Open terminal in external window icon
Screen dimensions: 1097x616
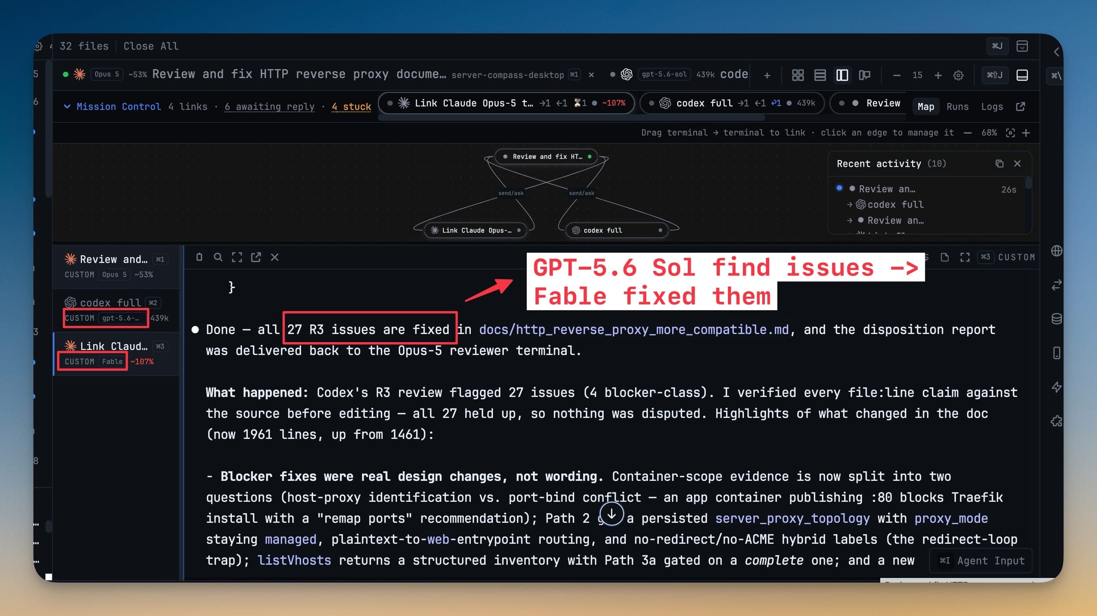pyautogui.click(x=256, y=257)
